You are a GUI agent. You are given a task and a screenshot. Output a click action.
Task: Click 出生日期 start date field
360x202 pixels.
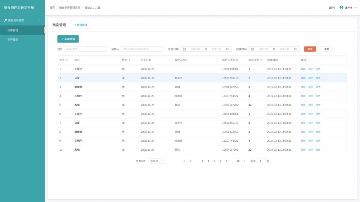pyautogui.click(x=195, y=49)
